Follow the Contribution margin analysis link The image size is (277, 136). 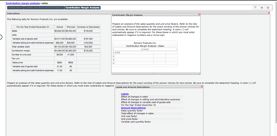point(23,3)
